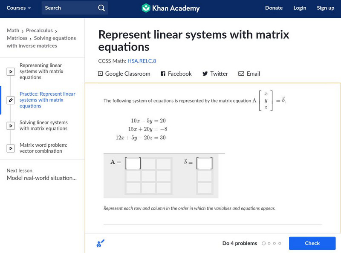
Task: Click first entry field of matrix A
Action: point(133,164)
